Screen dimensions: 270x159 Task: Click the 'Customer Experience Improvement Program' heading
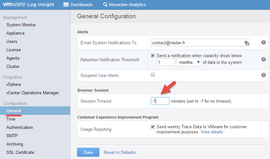[x=118, y=117]
